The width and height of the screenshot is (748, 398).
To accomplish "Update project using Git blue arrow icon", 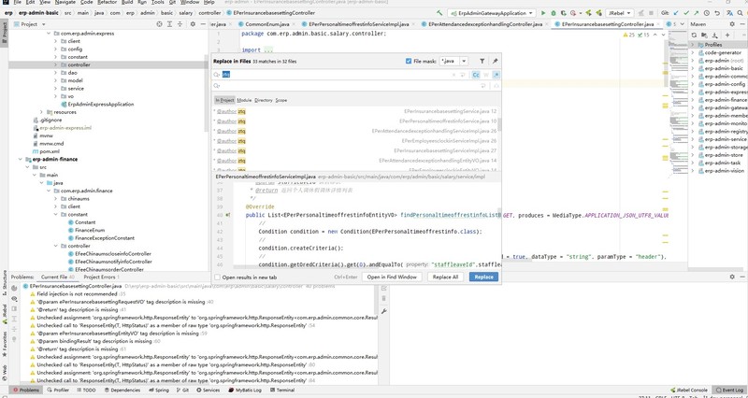I will tap(676, 13).
